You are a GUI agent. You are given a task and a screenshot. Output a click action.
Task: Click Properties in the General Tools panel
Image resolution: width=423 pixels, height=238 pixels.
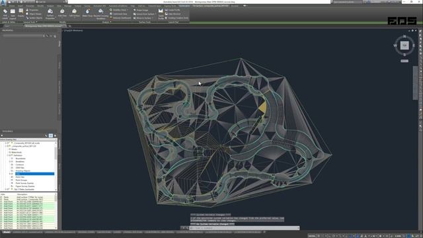pyautogui.click(x=32, y=10)
